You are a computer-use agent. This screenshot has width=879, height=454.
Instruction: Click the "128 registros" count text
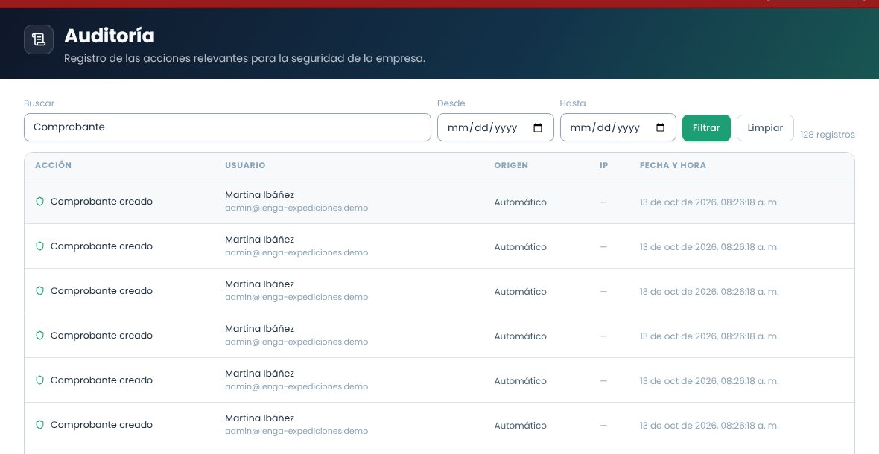[x=828, y=135]
